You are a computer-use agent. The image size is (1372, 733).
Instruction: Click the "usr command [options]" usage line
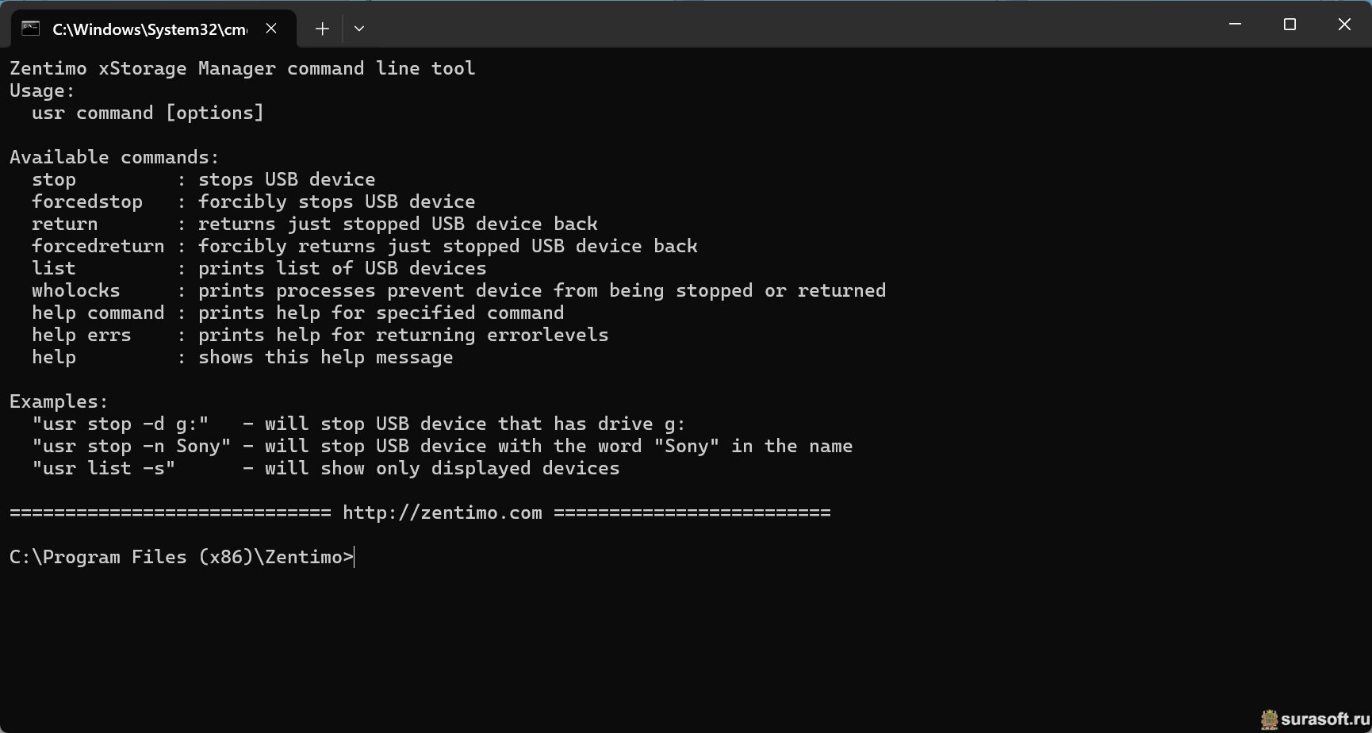pos(148,113)
